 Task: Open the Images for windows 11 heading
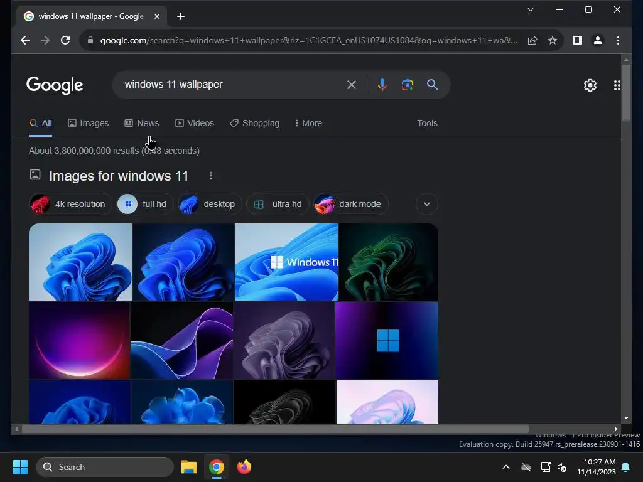(x=119, y=176)
